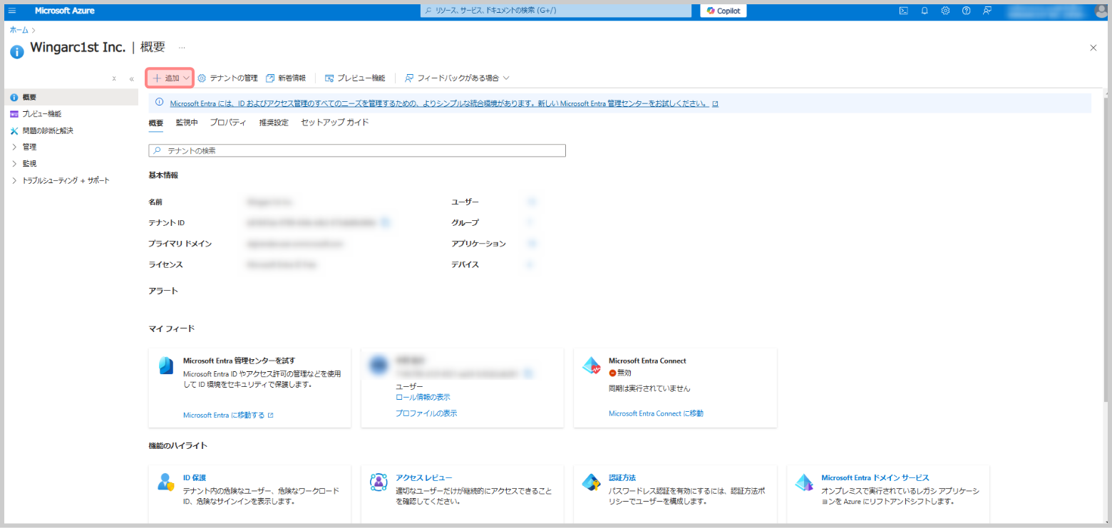Viewport: 1112px width, 528px height.
Task: Collapse the left navigation with double chevron
Action: 131,79
